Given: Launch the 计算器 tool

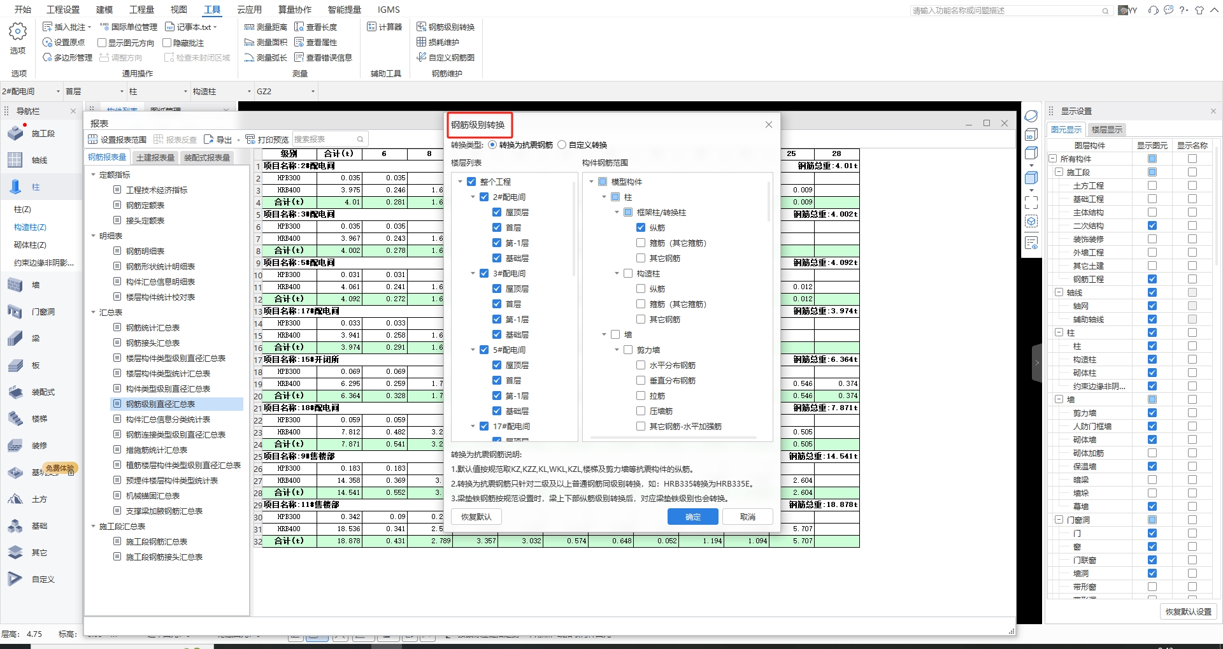Looking at the screenshot, I should point(385,27).
